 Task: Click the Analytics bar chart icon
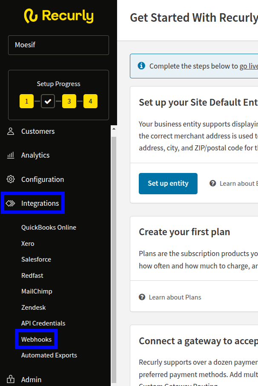(x=11, y=156)
